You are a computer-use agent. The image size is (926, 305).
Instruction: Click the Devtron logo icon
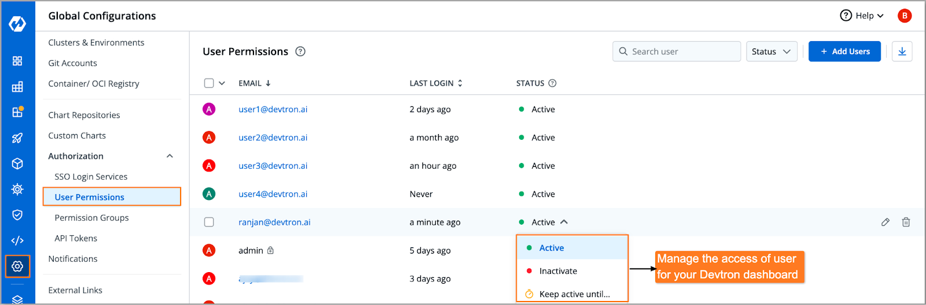(17, 24)
